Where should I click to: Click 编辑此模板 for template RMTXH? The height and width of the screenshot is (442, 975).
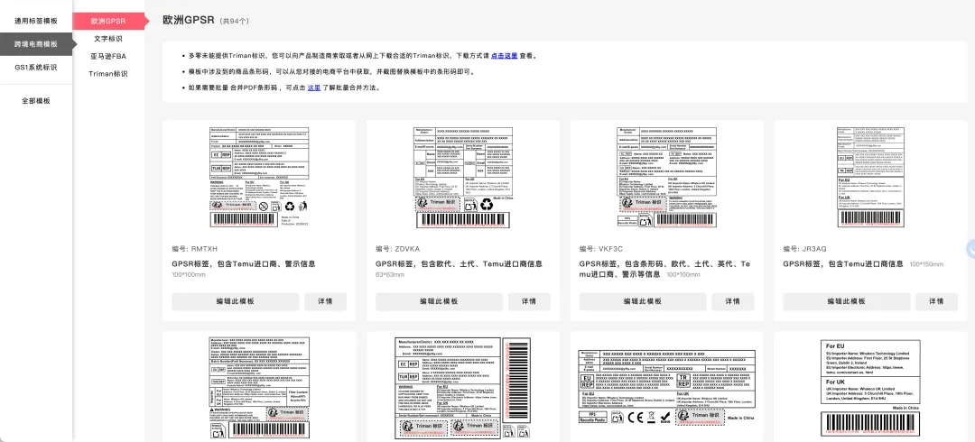click(235, 301)
